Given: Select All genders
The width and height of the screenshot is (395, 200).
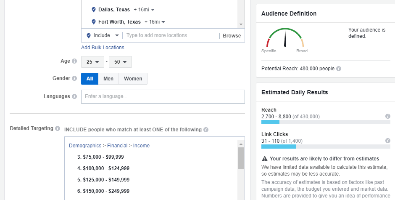Looking at the screenshot, I should tap(90, 79).
